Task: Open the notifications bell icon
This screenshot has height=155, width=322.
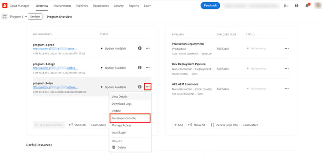Action: click(307, 6)
